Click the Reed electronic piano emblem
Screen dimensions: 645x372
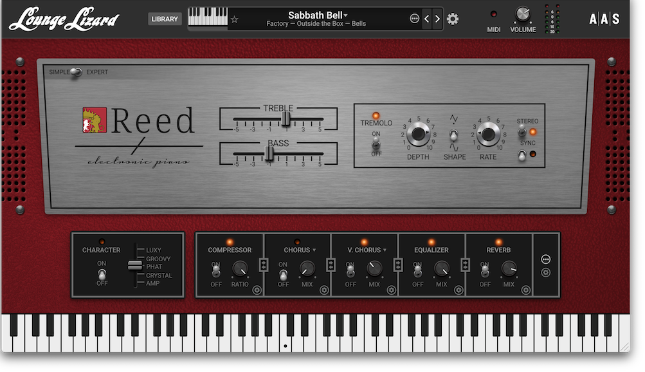pyautogui.click(x=95, y=120)
